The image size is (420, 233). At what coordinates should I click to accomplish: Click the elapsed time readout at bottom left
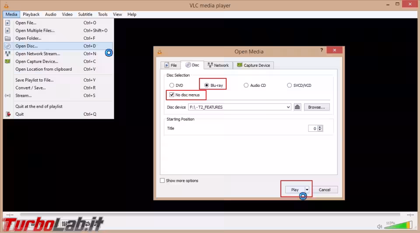tap(10, 215)
